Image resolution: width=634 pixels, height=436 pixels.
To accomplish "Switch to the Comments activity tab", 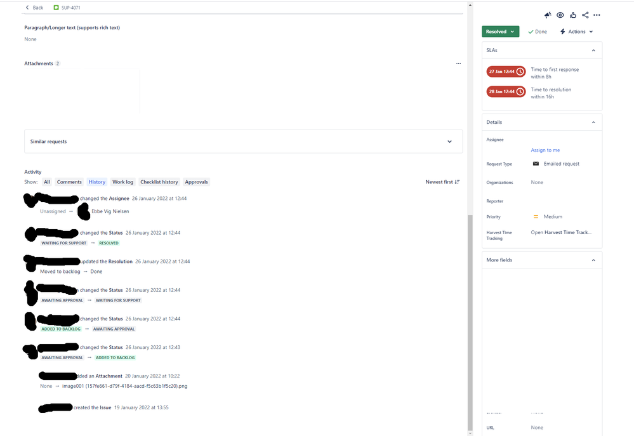I will (69, 182).
